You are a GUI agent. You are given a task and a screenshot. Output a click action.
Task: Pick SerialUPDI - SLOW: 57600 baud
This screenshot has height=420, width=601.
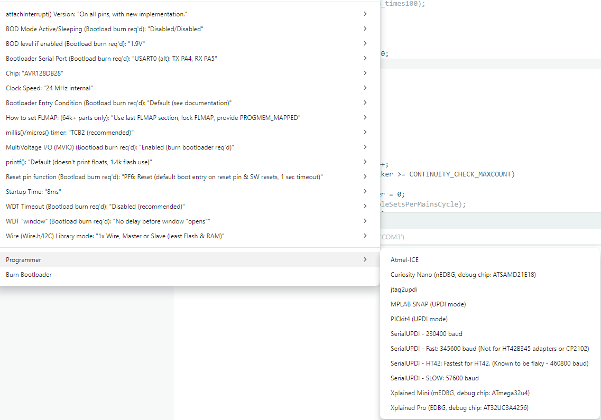434,378
